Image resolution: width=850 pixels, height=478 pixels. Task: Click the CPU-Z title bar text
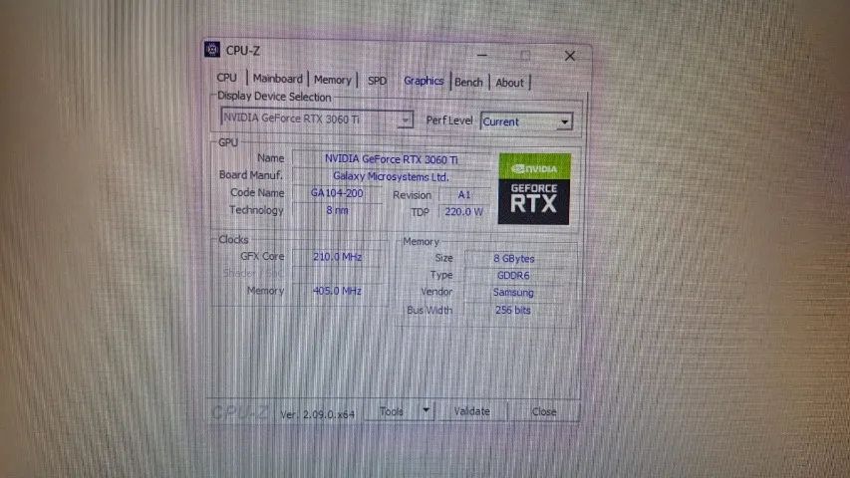click(x=243, y=51)
